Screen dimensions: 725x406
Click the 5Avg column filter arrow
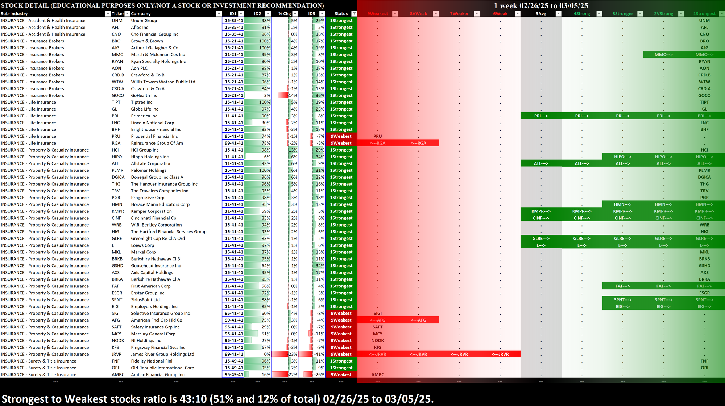[558, 14]
